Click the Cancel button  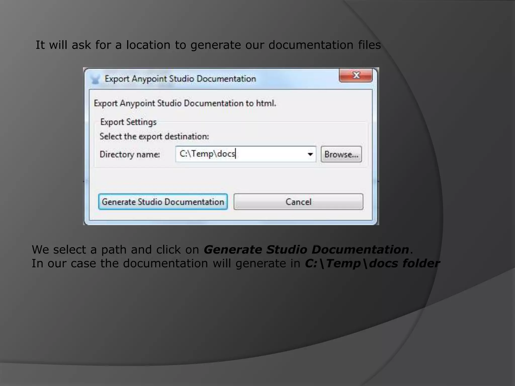point(298,202)
